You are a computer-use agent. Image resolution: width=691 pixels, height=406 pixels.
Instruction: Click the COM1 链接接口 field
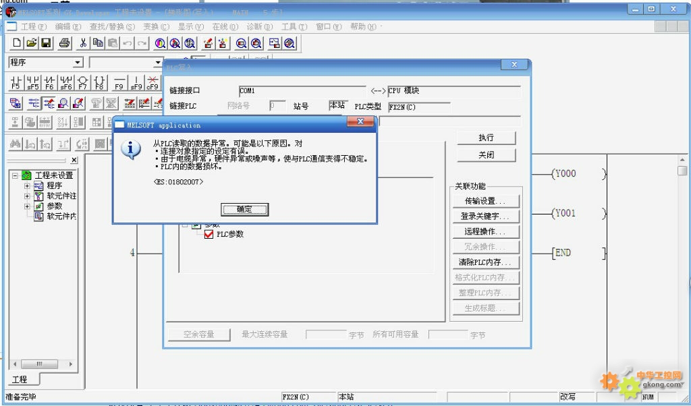pyautogui.click(x=302, y=91)
